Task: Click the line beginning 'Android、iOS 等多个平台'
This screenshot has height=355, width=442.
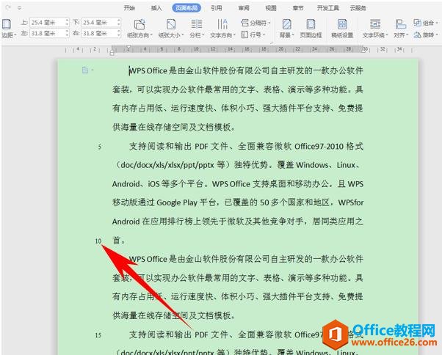Action: pyautogui.click(x=238, y=184)
